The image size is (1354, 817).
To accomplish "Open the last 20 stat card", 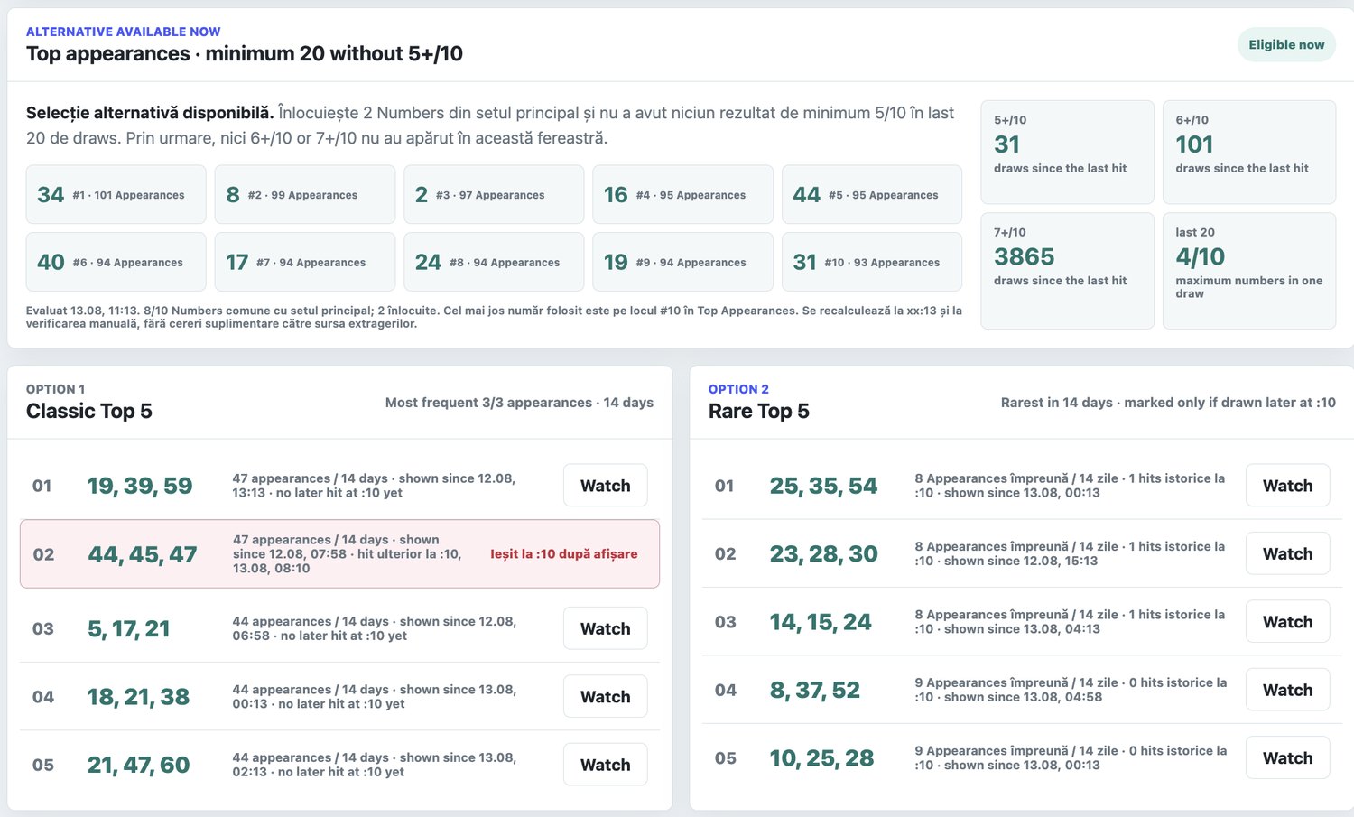I will click(x=1249, y=271).
